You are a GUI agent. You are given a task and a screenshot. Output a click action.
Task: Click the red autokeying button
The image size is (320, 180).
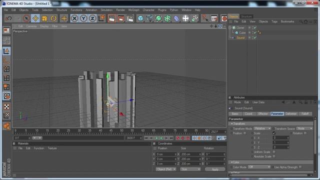(x=182, y=138)
